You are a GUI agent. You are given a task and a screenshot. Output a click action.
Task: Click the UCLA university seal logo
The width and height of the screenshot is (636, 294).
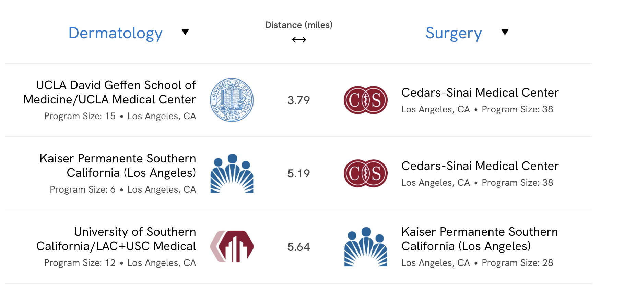232,100
